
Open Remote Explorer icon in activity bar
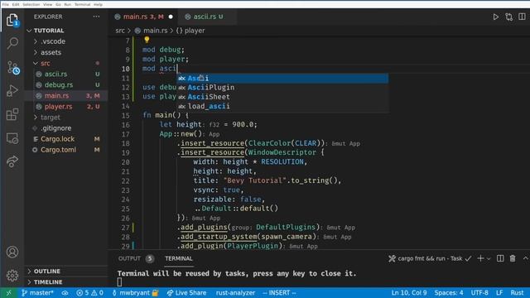point(12,138)
